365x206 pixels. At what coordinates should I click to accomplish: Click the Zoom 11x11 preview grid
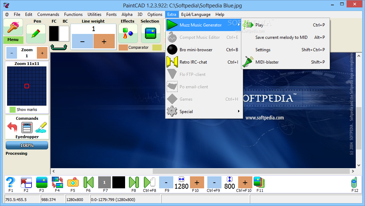[27, 86]
